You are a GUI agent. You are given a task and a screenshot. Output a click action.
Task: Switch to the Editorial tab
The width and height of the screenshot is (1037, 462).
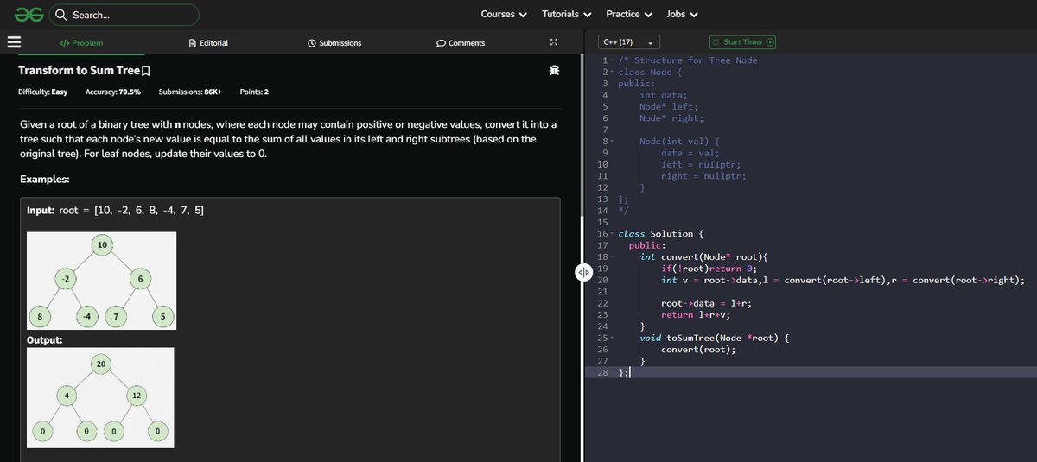[x=208, y=43]
